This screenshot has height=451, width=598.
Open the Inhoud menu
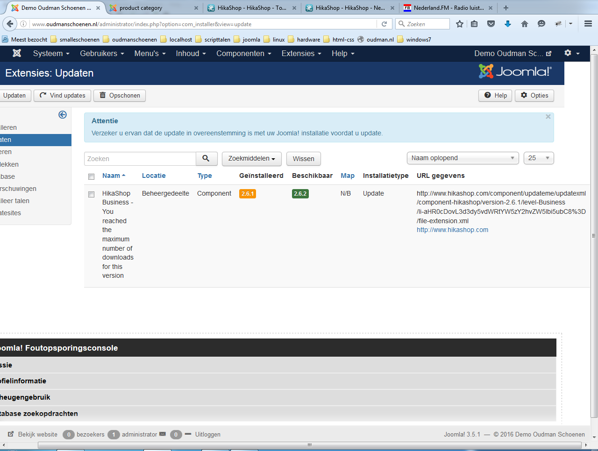coord(191,54)
